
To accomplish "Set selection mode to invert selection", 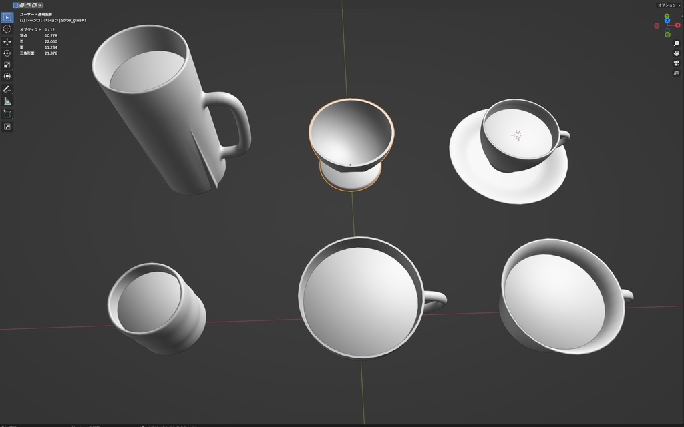I will click(34, 5).
